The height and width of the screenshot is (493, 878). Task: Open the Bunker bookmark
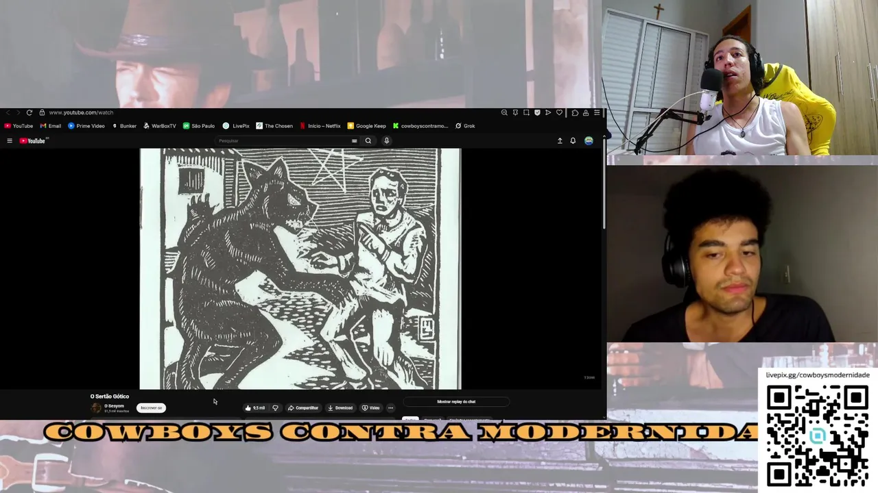click(124, 126)
